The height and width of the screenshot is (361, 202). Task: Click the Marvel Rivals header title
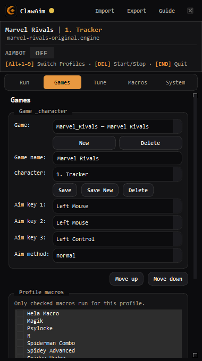[x=29, y=30]
